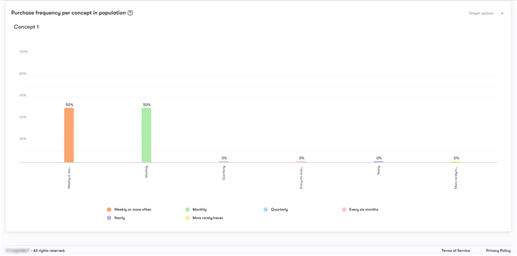Click the truncated Every six months axis label

pyautogui.click(x=301, y=177)
